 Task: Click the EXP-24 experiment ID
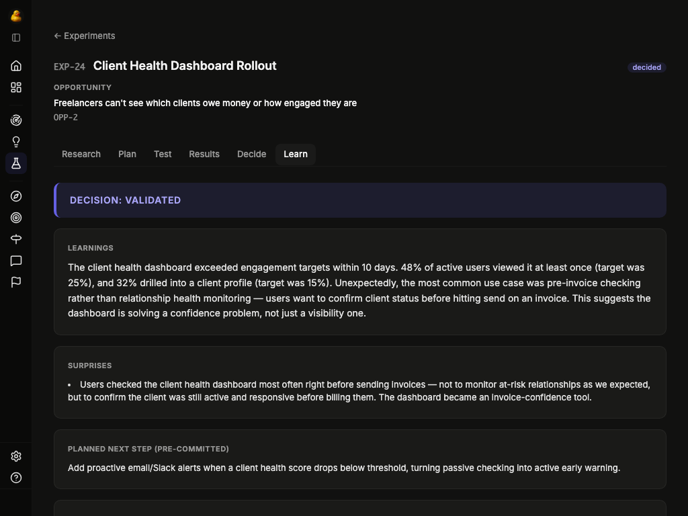point(69,67)
